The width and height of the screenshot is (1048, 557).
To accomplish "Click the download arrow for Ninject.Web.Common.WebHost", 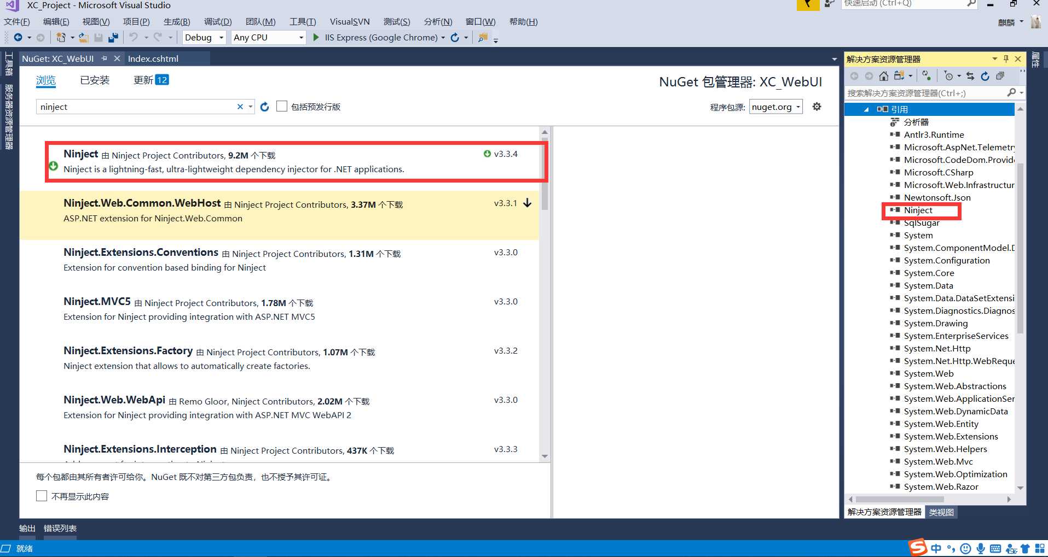I will pos(527,203).
